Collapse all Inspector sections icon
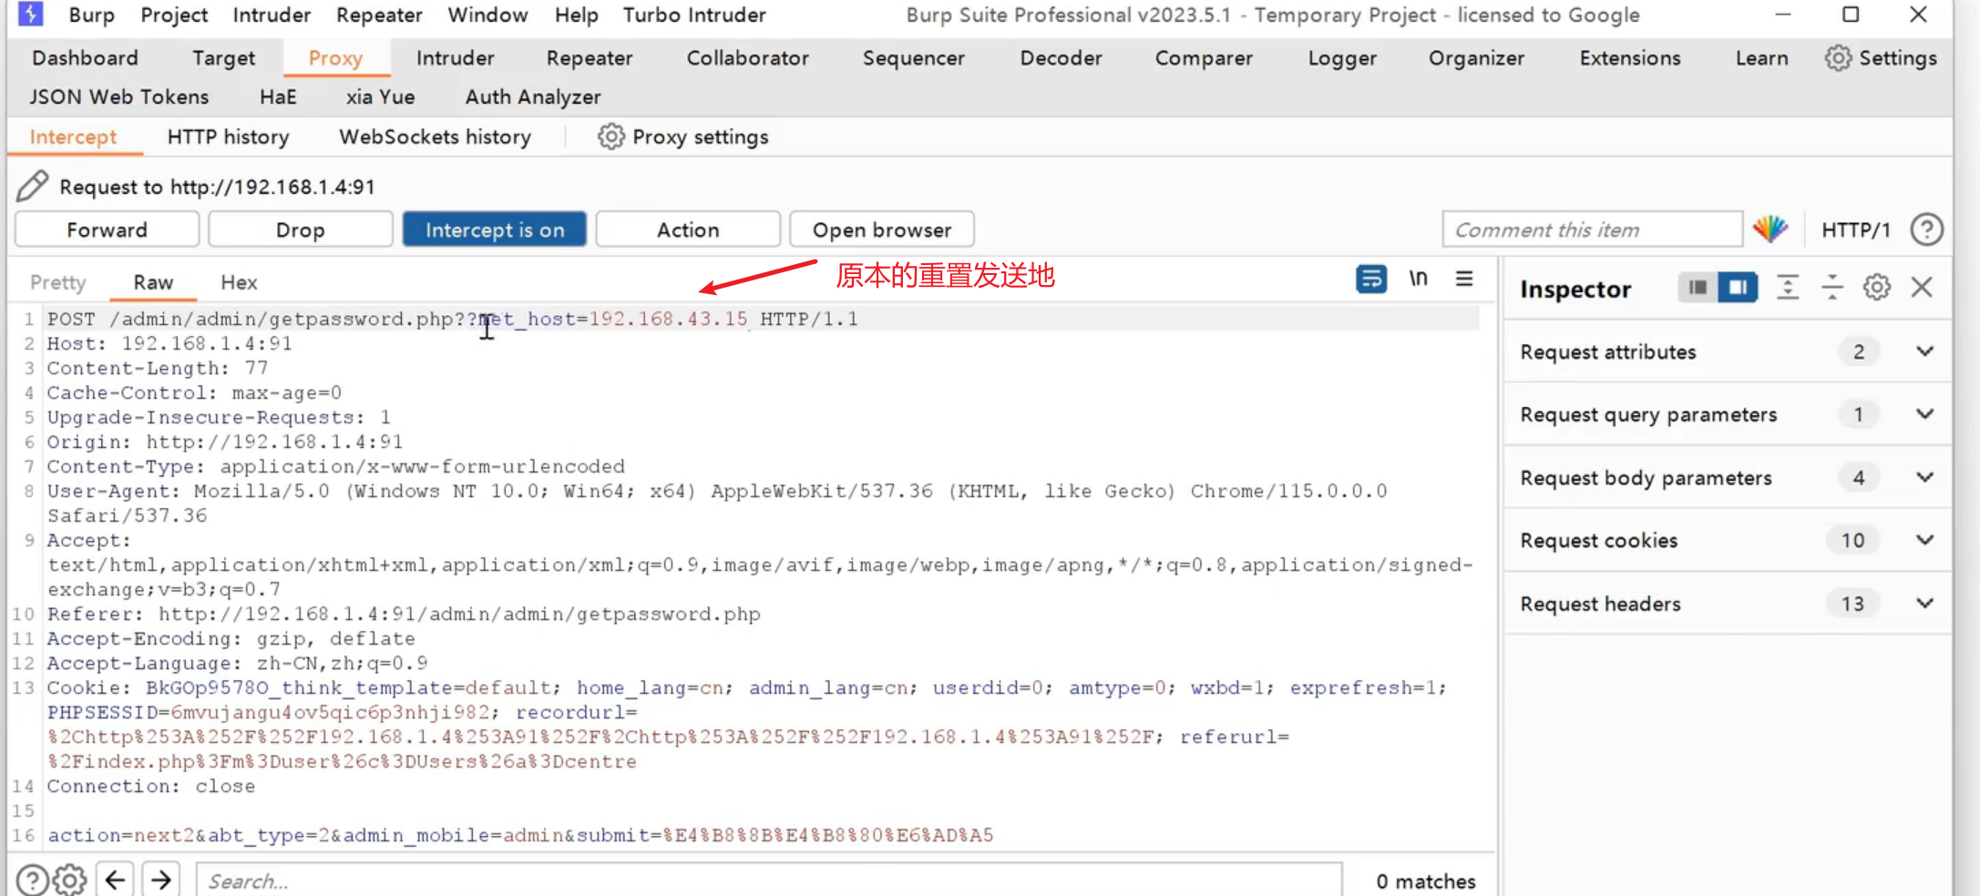The height and width of the screenshot is (896, 1980). [x=1831, y=288]
